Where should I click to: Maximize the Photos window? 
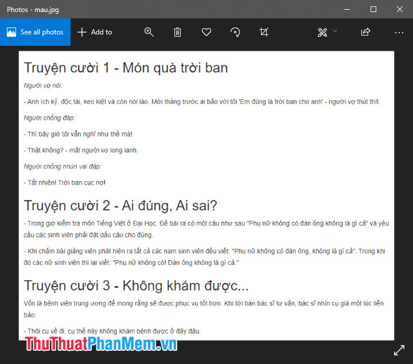tap(373, 9)
